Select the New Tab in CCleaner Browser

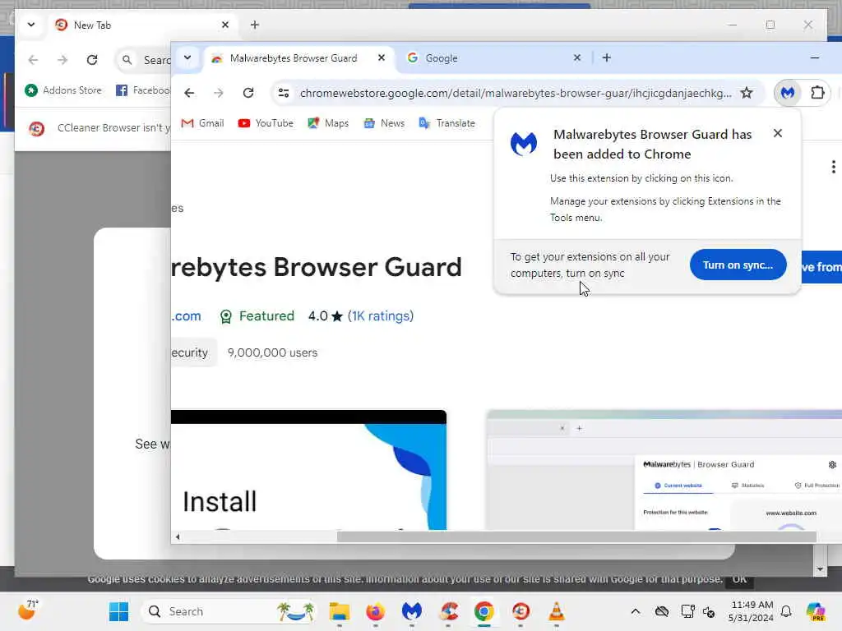pos(142,25)
